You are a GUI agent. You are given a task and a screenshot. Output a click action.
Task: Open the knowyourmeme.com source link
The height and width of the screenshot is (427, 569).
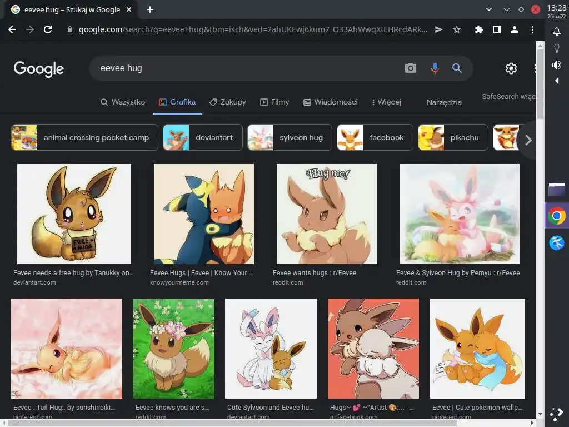tap(179, 282)
